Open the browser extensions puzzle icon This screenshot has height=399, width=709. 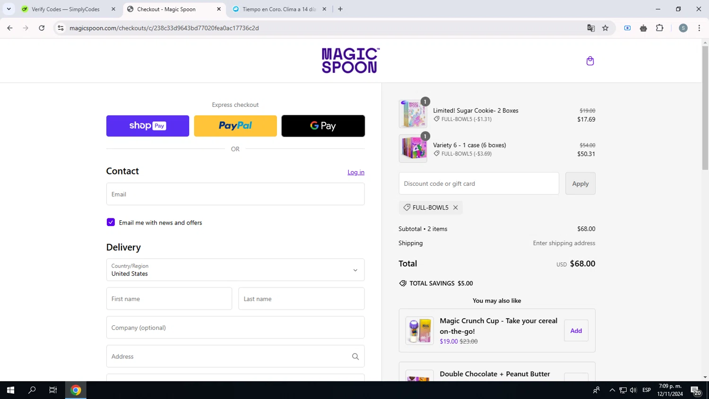pyautogui.click(x=659, y=28)
